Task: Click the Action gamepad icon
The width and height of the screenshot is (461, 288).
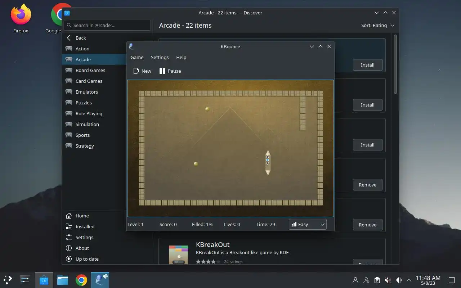Action: (x=69, y=49)
